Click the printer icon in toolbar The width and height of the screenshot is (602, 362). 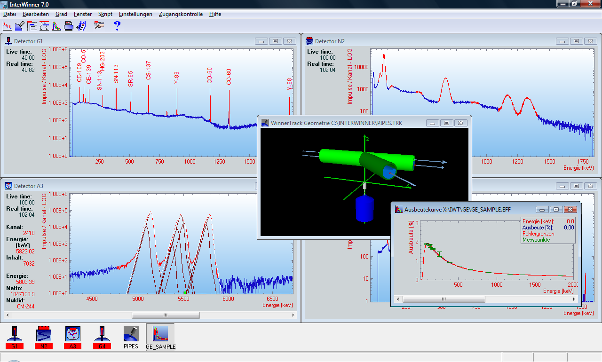(69, 26)
